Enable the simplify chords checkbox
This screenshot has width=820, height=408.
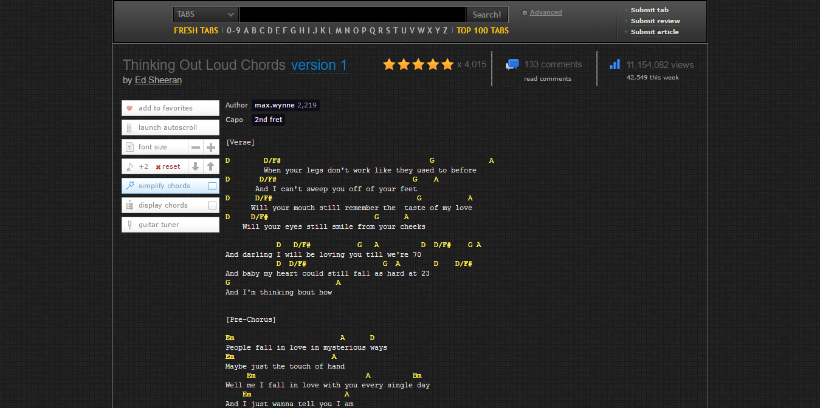212,186
